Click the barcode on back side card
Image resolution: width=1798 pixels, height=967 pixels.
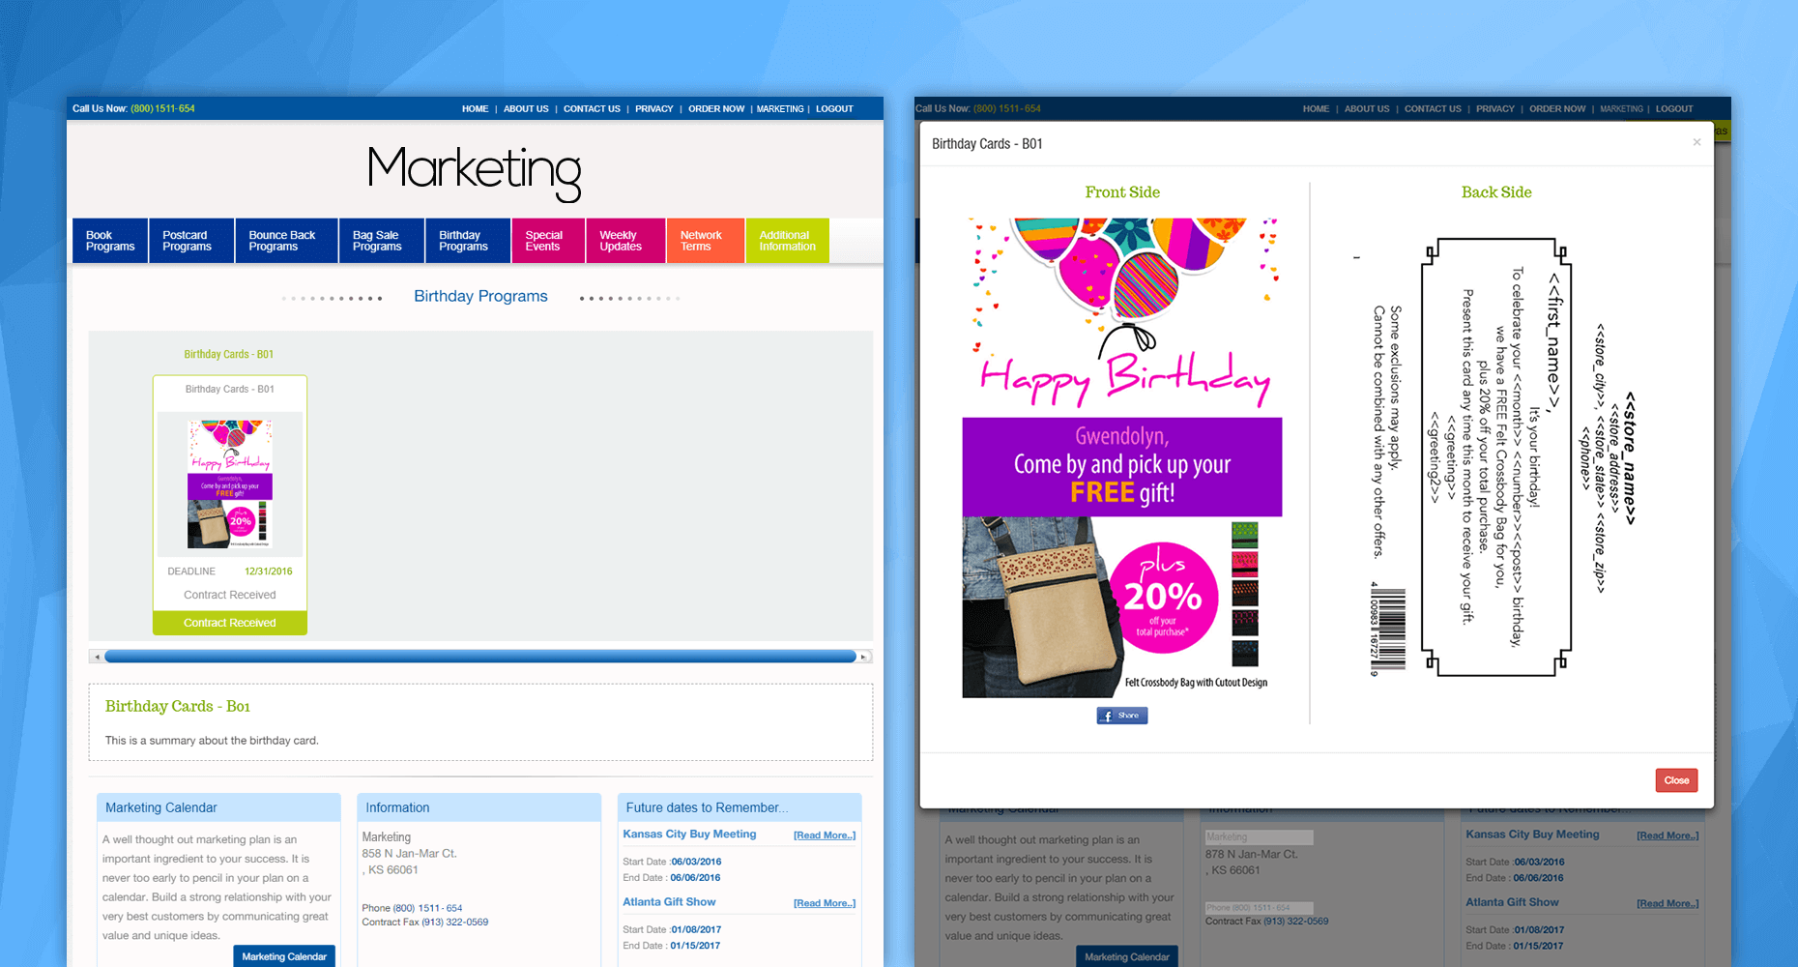point(1388,629)
